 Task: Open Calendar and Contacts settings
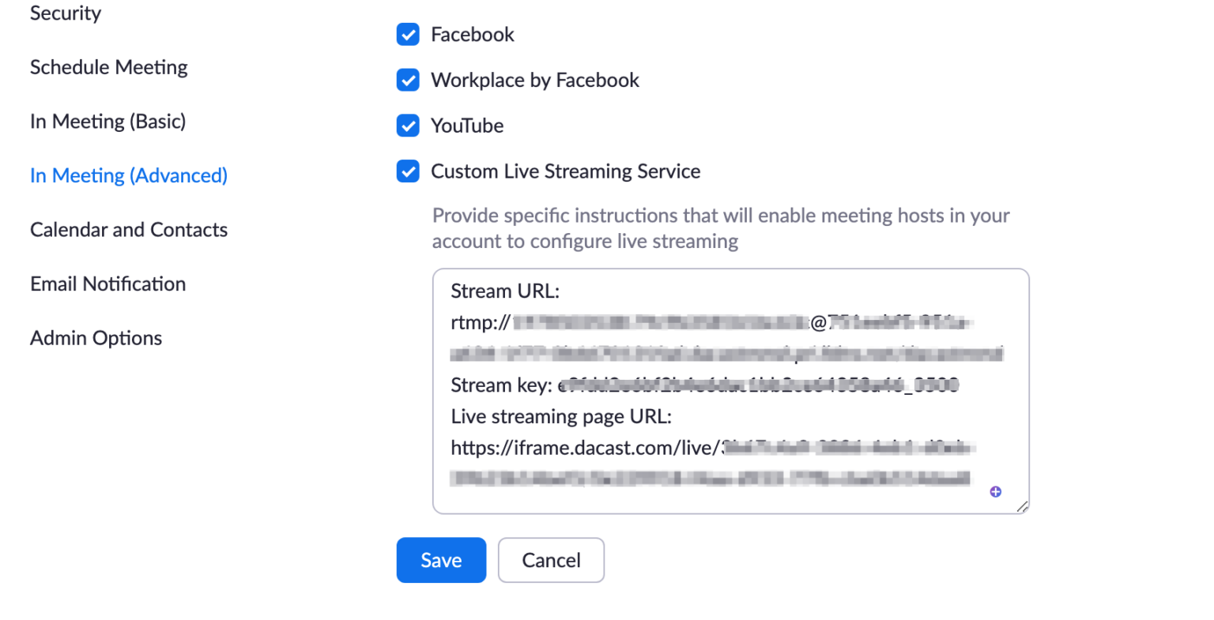[x=128, y=229]
